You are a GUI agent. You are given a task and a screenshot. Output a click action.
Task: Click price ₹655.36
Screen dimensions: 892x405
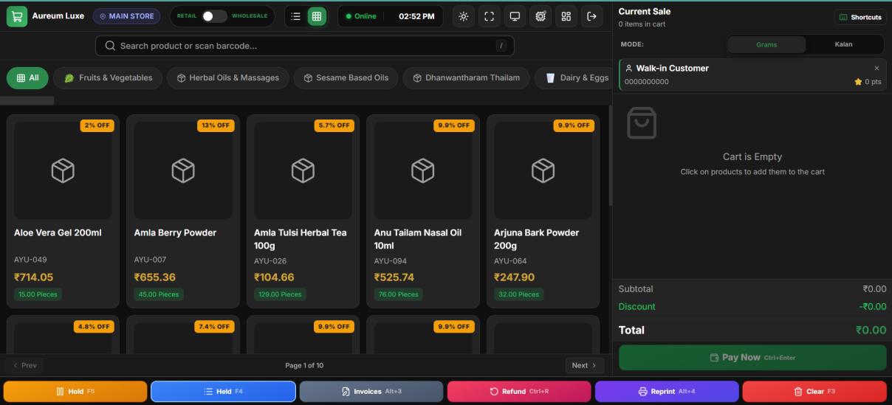[x=155, y=277]
